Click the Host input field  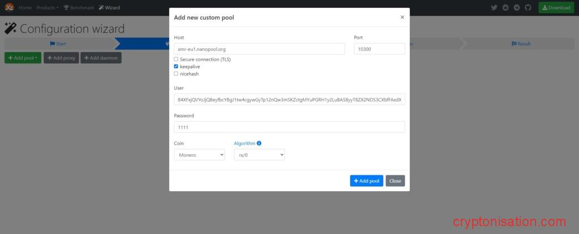pyautogui.click(x=259, y=49)
